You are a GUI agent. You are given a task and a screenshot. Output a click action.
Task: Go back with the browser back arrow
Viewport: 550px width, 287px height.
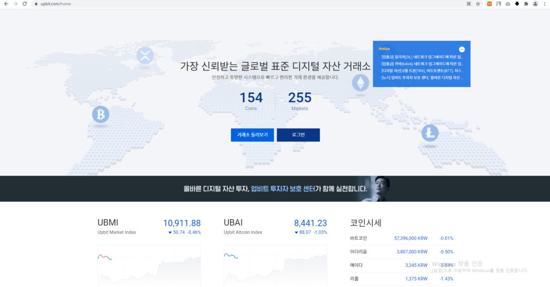[6, 4]
